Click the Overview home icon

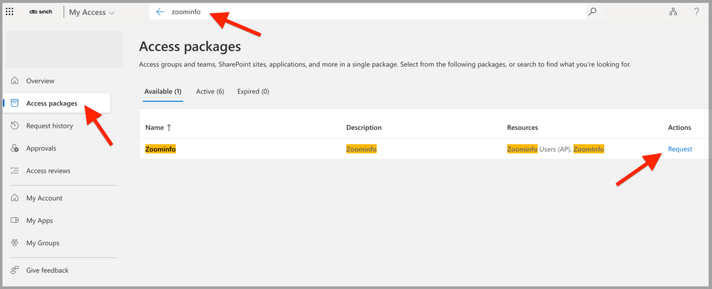tap(14, 81)
